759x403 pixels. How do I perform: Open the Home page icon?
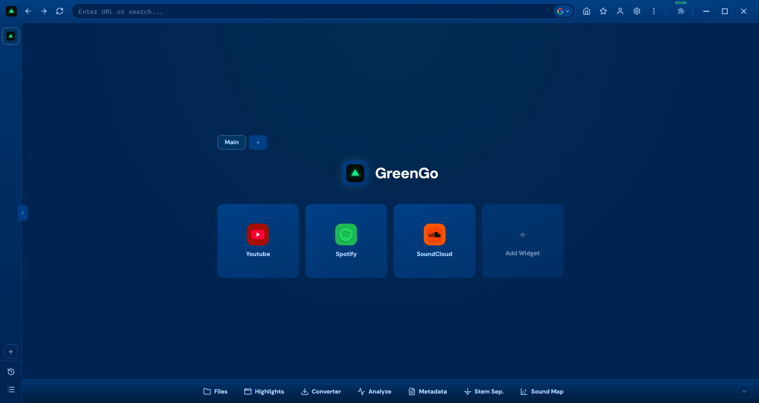[x=587, y=11]
